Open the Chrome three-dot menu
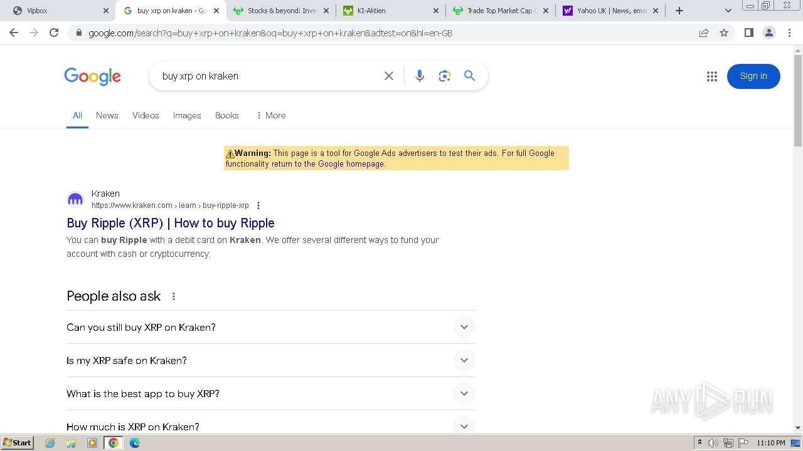 coord(789,33)
